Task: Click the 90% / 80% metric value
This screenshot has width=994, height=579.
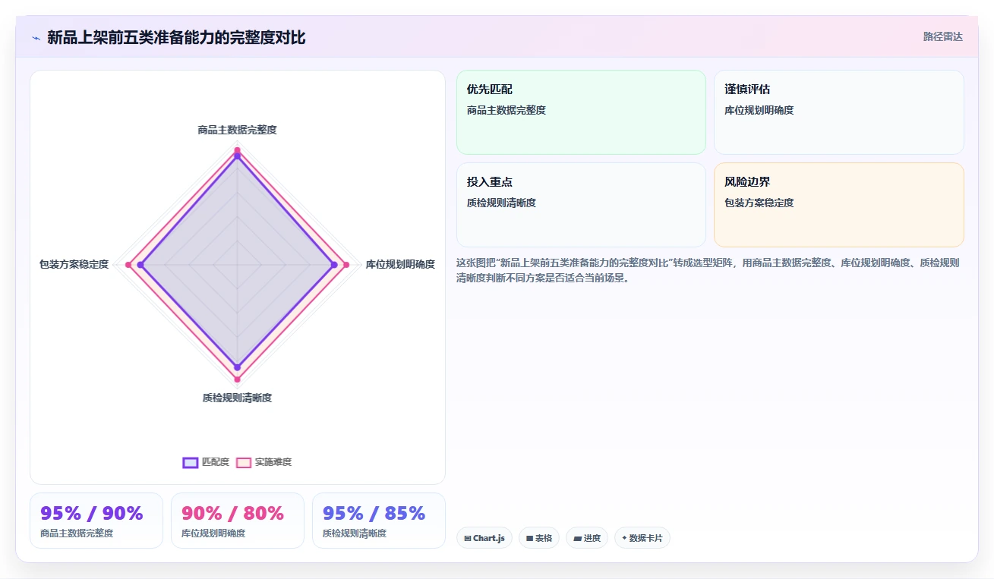Action: pos(233,514)
